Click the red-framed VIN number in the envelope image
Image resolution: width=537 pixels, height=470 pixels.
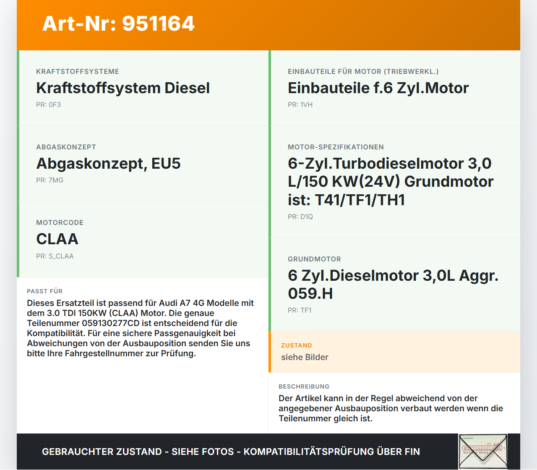click(482, 448)
